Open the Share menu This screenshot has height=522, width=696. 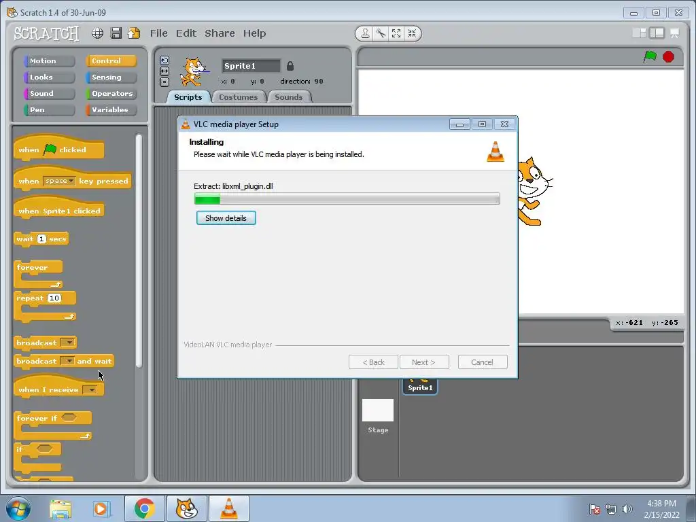coord(220,33)
